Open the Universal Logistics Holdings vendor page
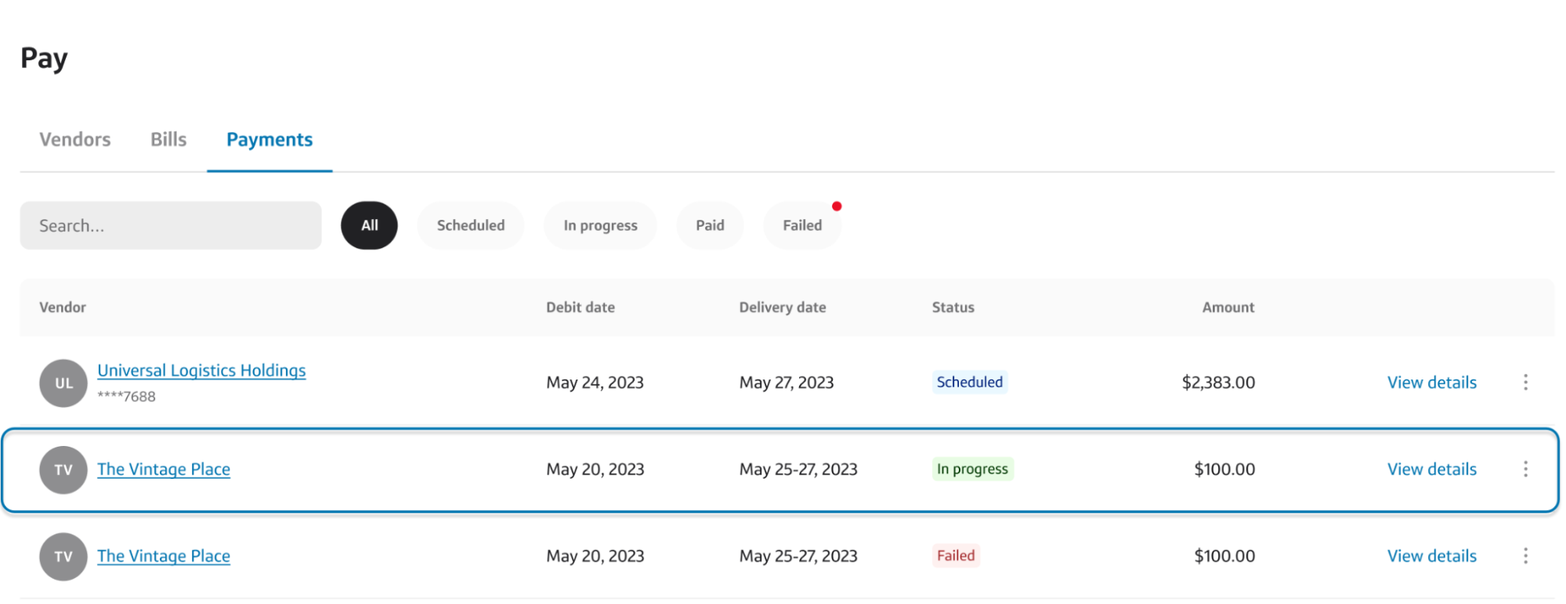The image size is (1566, 604). click(x=201, y=370)
